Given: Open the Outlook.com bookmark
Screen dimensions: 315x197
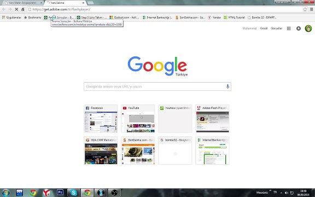Looking at the screenshot, I should 124,18.
